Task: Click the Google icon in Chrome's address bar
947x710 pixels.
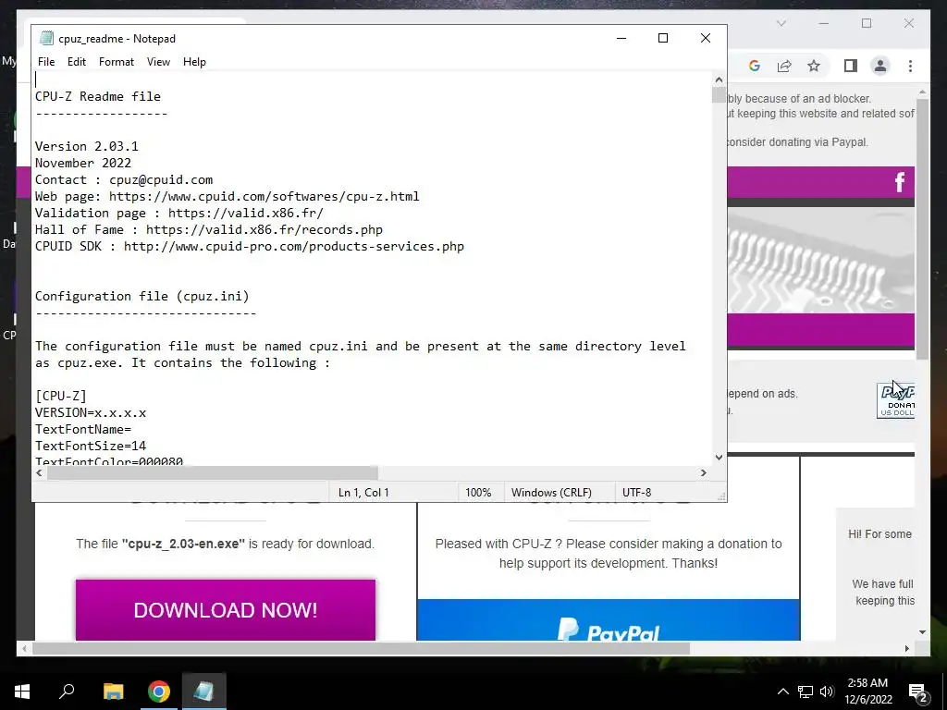Action: point(755,66)
